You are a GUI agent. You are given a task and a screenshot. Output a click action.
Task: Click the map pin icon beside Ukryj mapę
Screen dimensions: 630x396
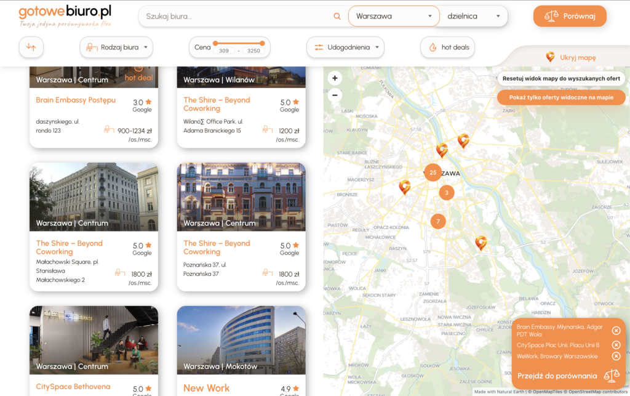coord(550,57)
